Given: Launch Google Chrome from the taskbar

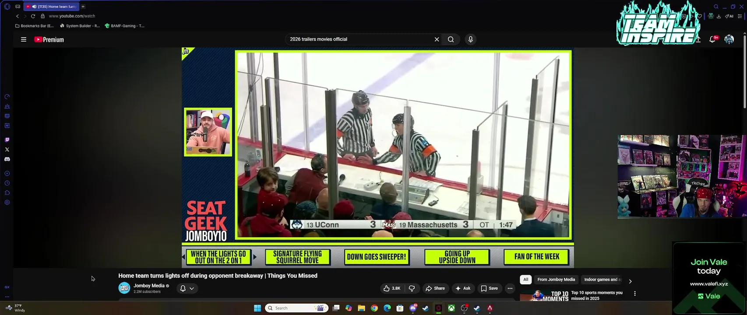Looking at the screenshot, I should (x=374, y=308).
